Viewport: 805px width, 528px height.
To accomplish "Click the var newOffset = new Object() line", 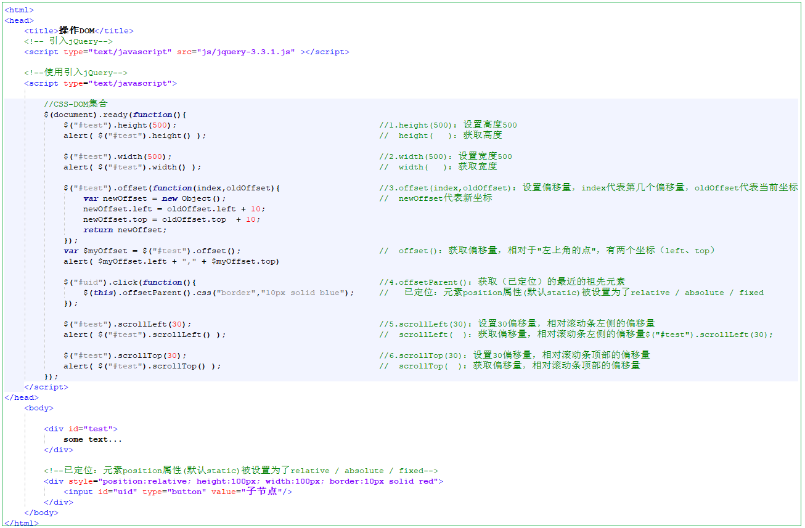I will (x=154, y=198).
